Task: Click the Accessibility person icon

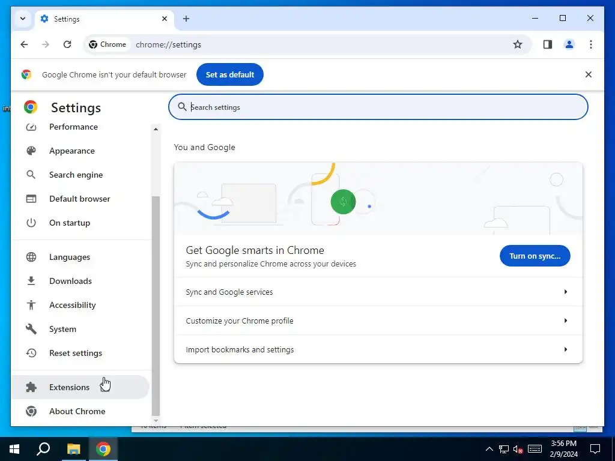Action: tap(31, 305)
